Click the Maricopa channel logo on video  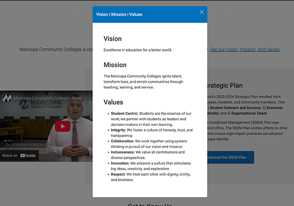(x=7, y=98)
